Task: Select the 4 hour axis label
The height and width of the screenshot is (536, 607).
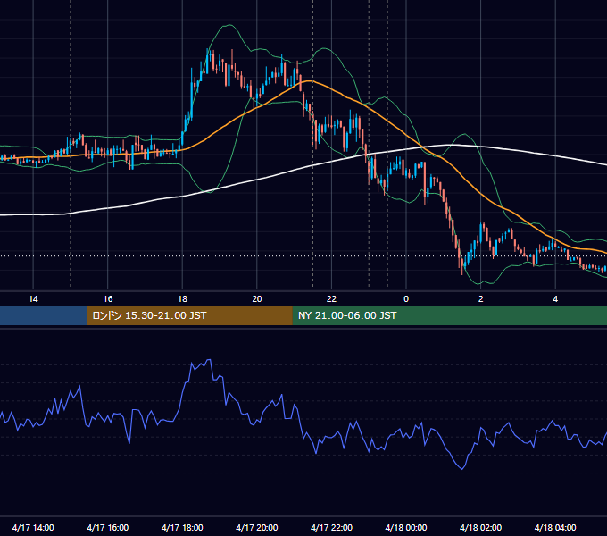Action: (555, 299)
